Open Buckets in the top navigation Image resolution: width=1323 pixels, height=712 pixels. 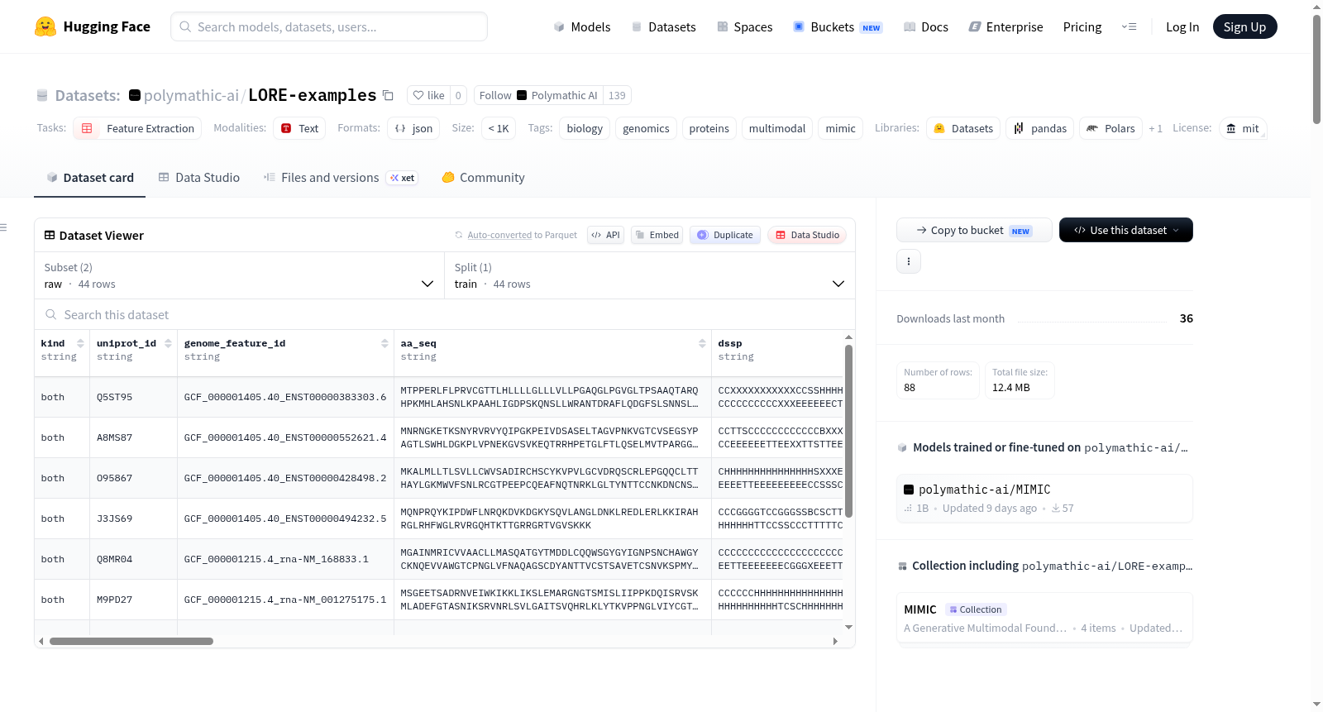click(838, 26)
